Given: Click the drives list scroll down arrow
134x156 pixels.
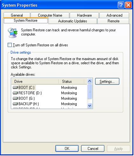Looking at the screenshot, I should [x=89, y=105].
